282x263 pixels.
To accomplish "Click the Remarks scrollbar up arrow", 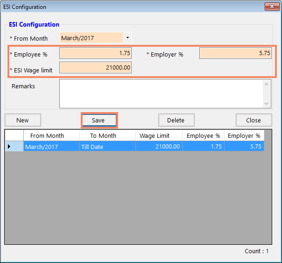I will coord(267,84).
